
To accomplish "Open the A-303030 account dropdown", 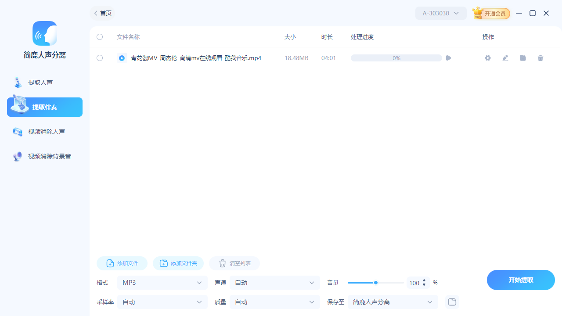I will point(440,13).
